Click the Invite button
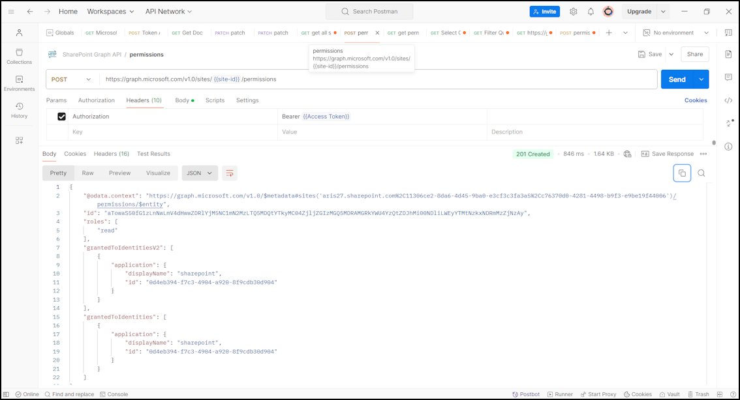The height and width of the screenshot is (400, 740). (545, 12)
